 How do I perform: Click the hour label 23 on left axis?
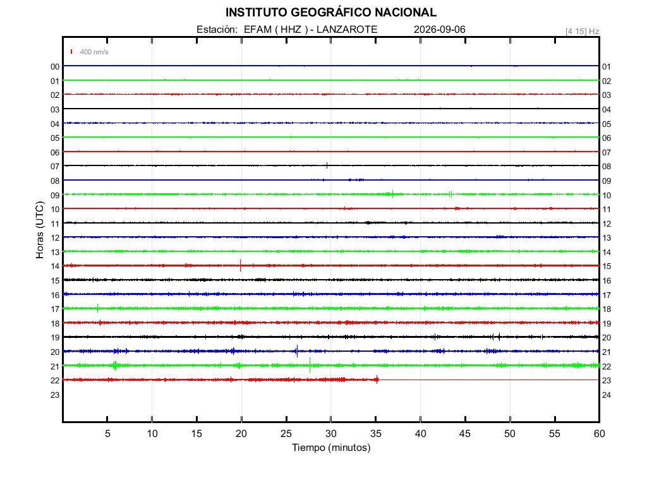click(55, 395)
